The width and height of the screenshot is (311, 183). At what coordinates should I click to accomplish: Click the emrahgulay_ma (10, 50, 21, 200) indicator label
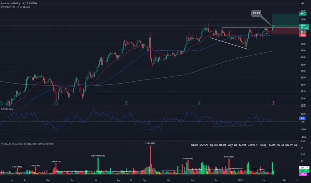[16, 7]
